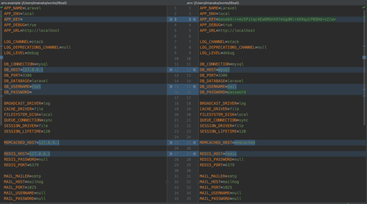Click blue change marker on left scrollbar stripe
Image resolution: width=367 pixels, height=204 pixels.
pos(1,57)
